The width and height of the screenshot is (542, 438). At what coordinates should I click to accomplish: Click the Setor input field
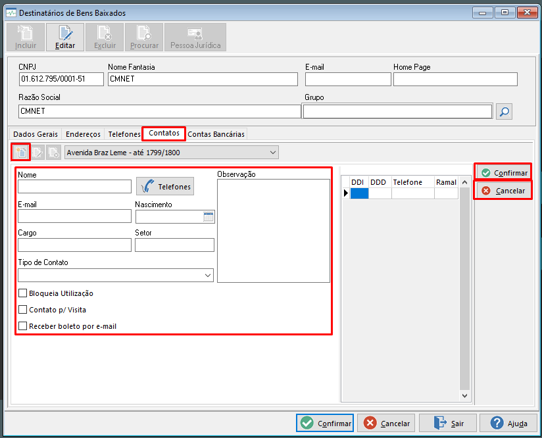(174, 245)
